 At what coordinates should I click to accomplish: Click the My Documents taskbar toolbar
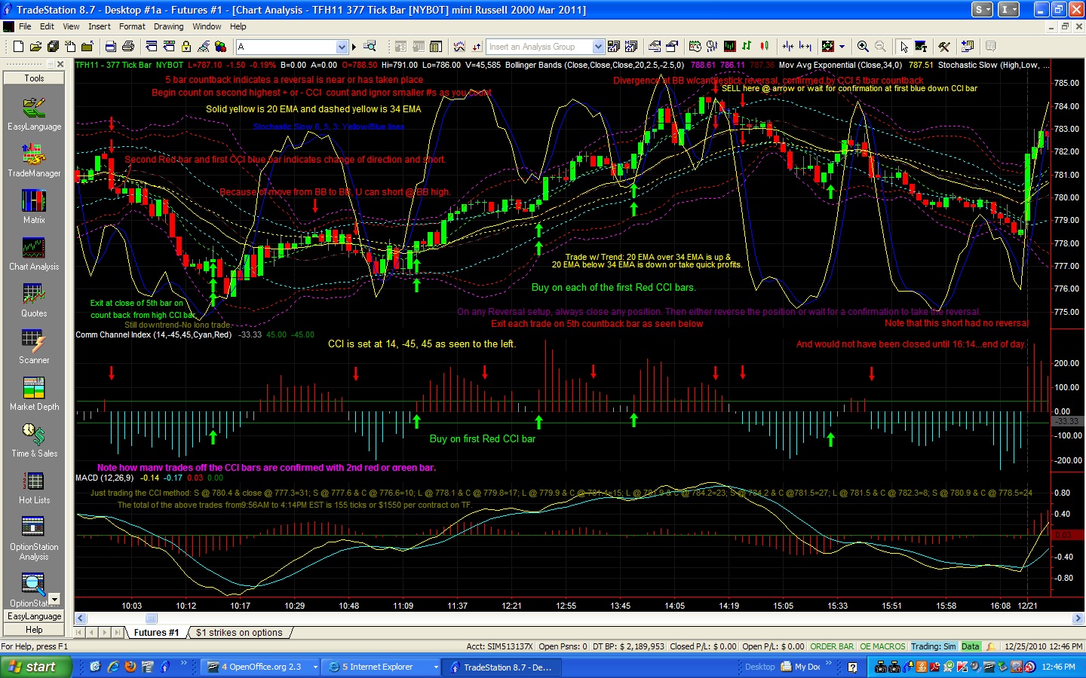(x=801, y=667)
